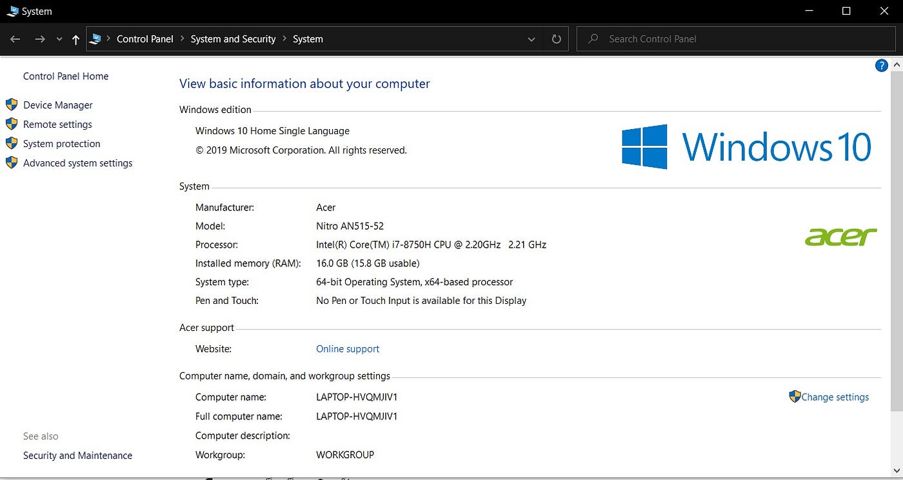Refresh the page with the refresh icon
This screenshot has width=903, height=480.
pyautogui.click(x=555, y=39)
